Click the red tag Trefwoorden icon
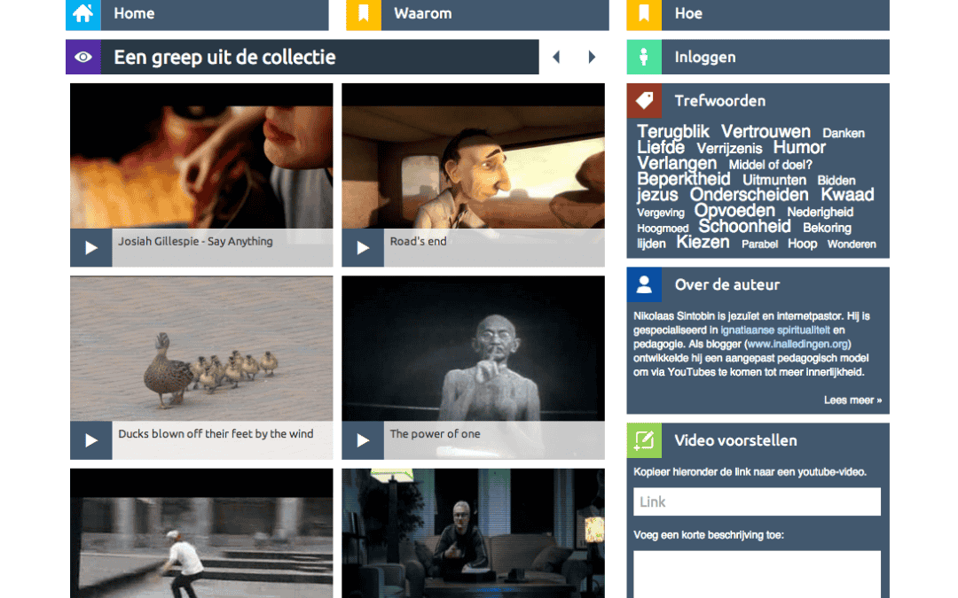This screenshot has height=598, width=958. 644,101
